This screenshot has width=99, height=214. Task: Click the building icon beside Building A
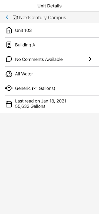click(x=9, y=45)
